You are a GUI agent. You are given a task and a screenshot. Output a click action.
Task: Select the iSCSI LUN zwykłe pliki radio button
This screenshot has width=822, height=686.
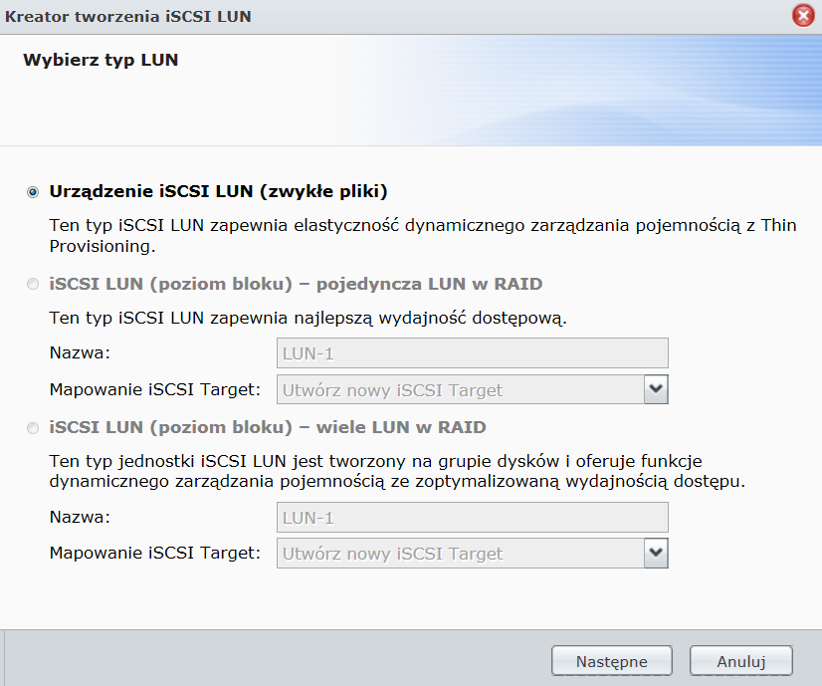[x=34, y=192]
